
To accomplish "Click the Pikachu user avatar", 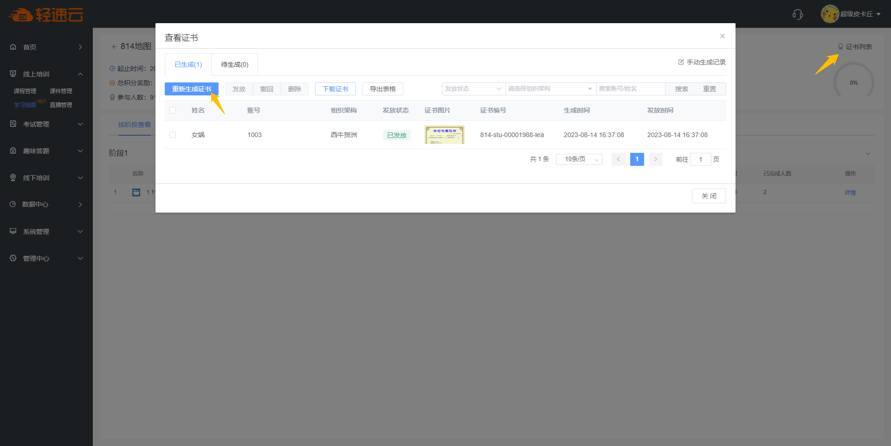I will (829, 14).
